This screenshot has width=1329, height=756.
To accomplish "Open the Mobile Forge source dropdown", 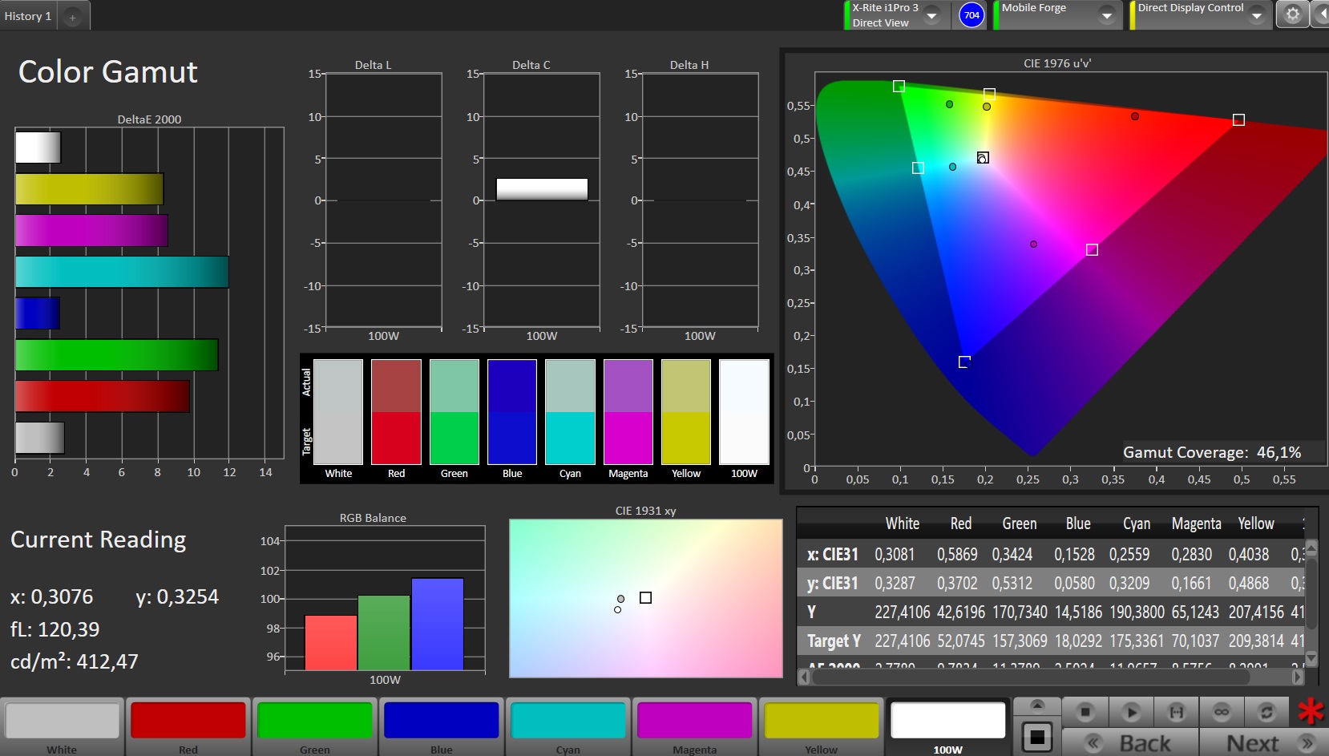I will tap(1106, 15).
